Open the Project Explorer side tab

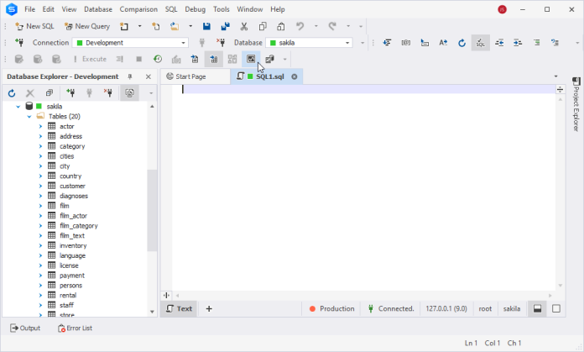(576, 104)
